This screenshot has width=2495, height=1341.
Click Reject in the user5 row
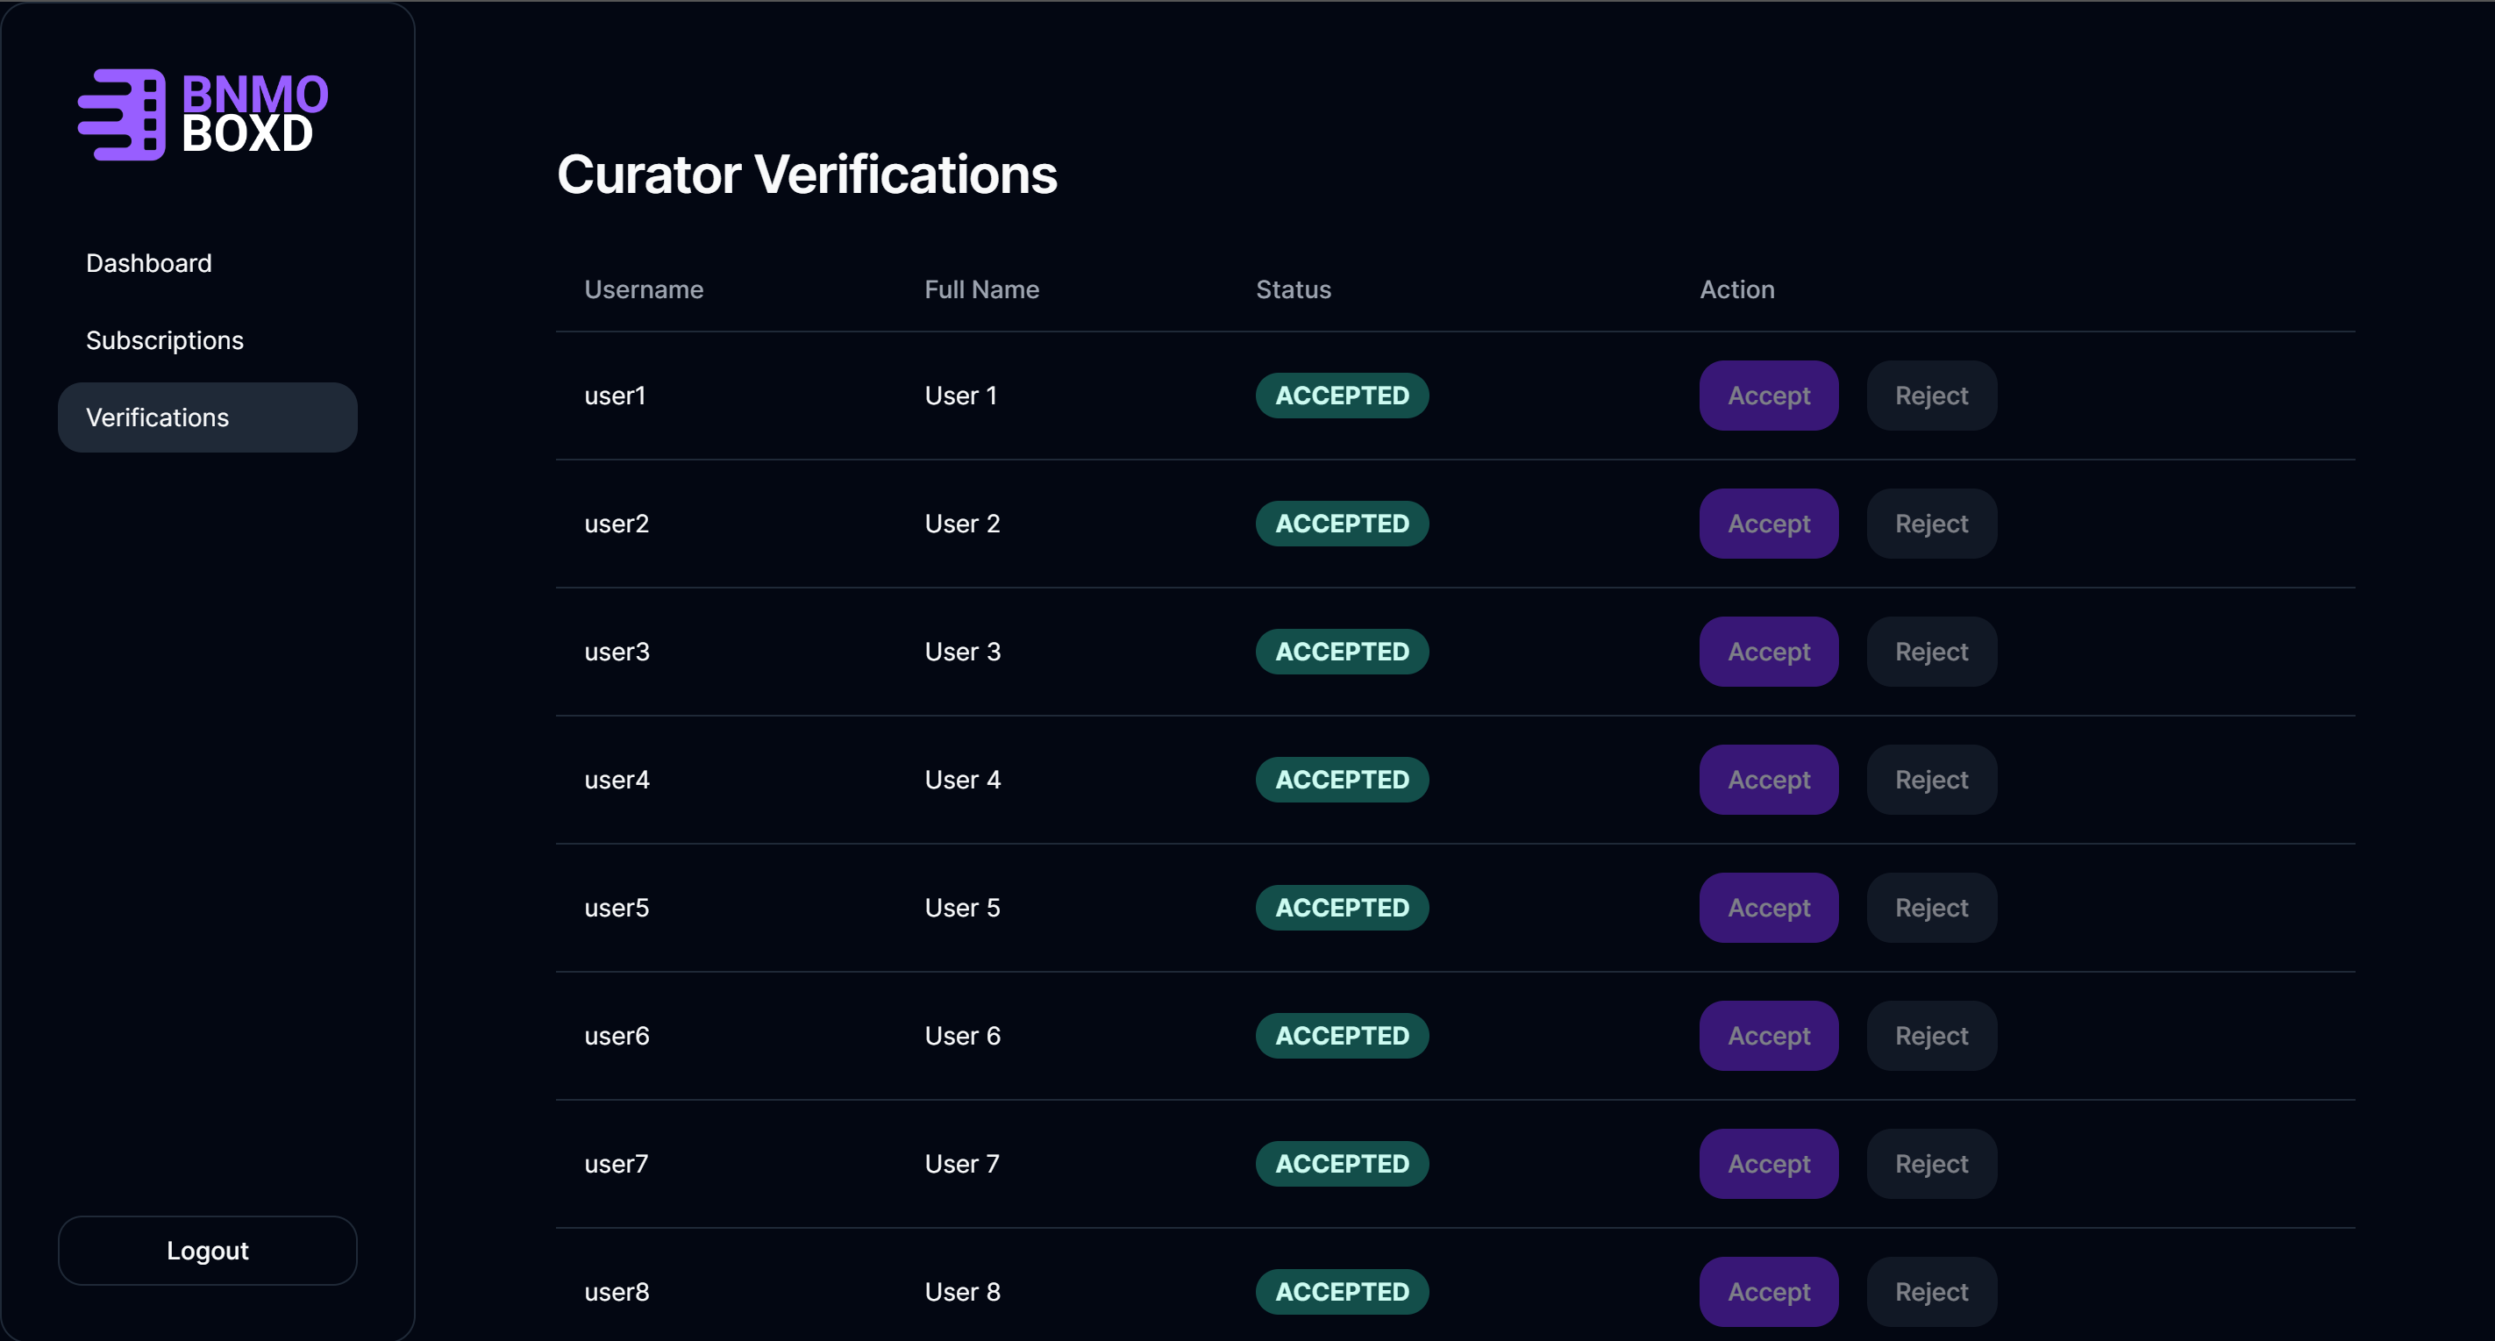[1931, 908]
